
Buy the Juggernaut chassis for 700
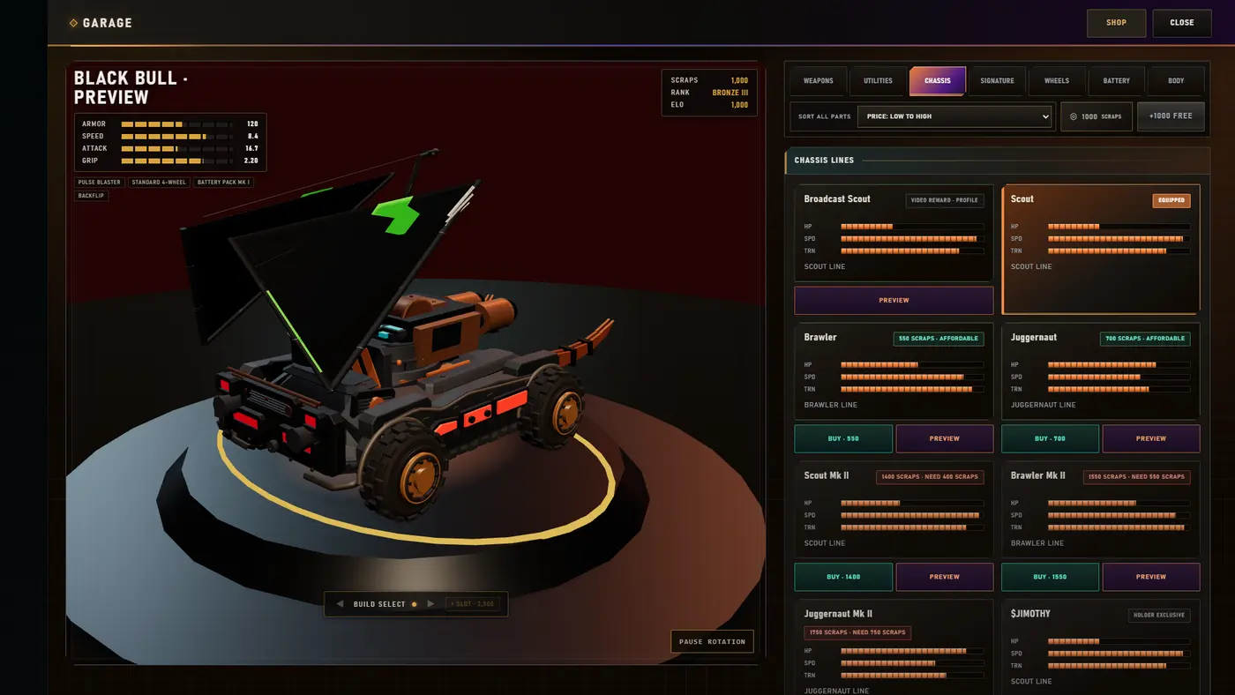(1050, 438)
